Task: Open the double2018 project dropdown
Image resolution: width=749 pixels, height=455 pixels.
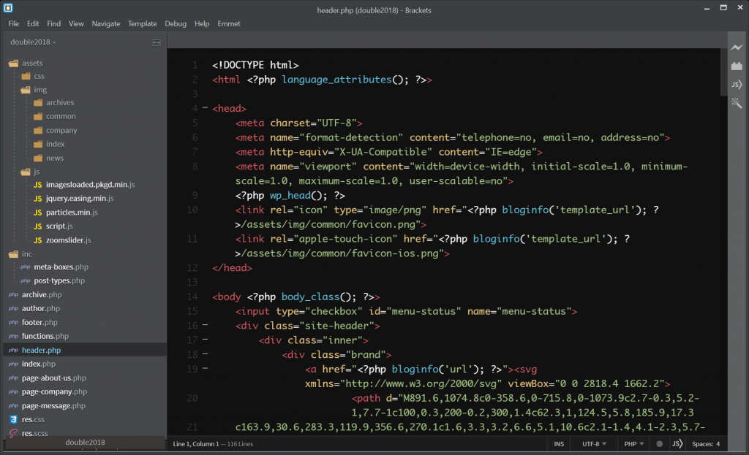Action: (x=33, y=42)
